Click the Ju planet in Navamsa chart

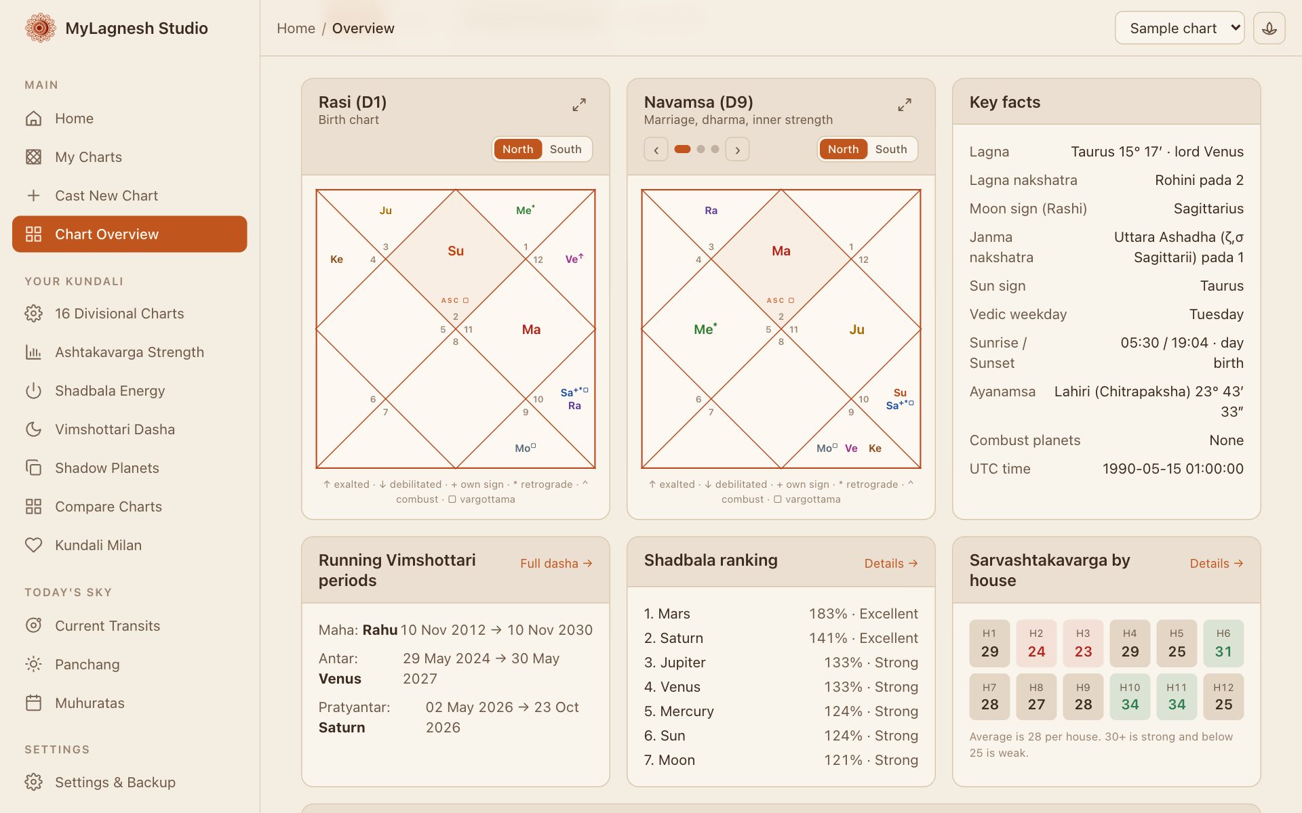(856, 329)
